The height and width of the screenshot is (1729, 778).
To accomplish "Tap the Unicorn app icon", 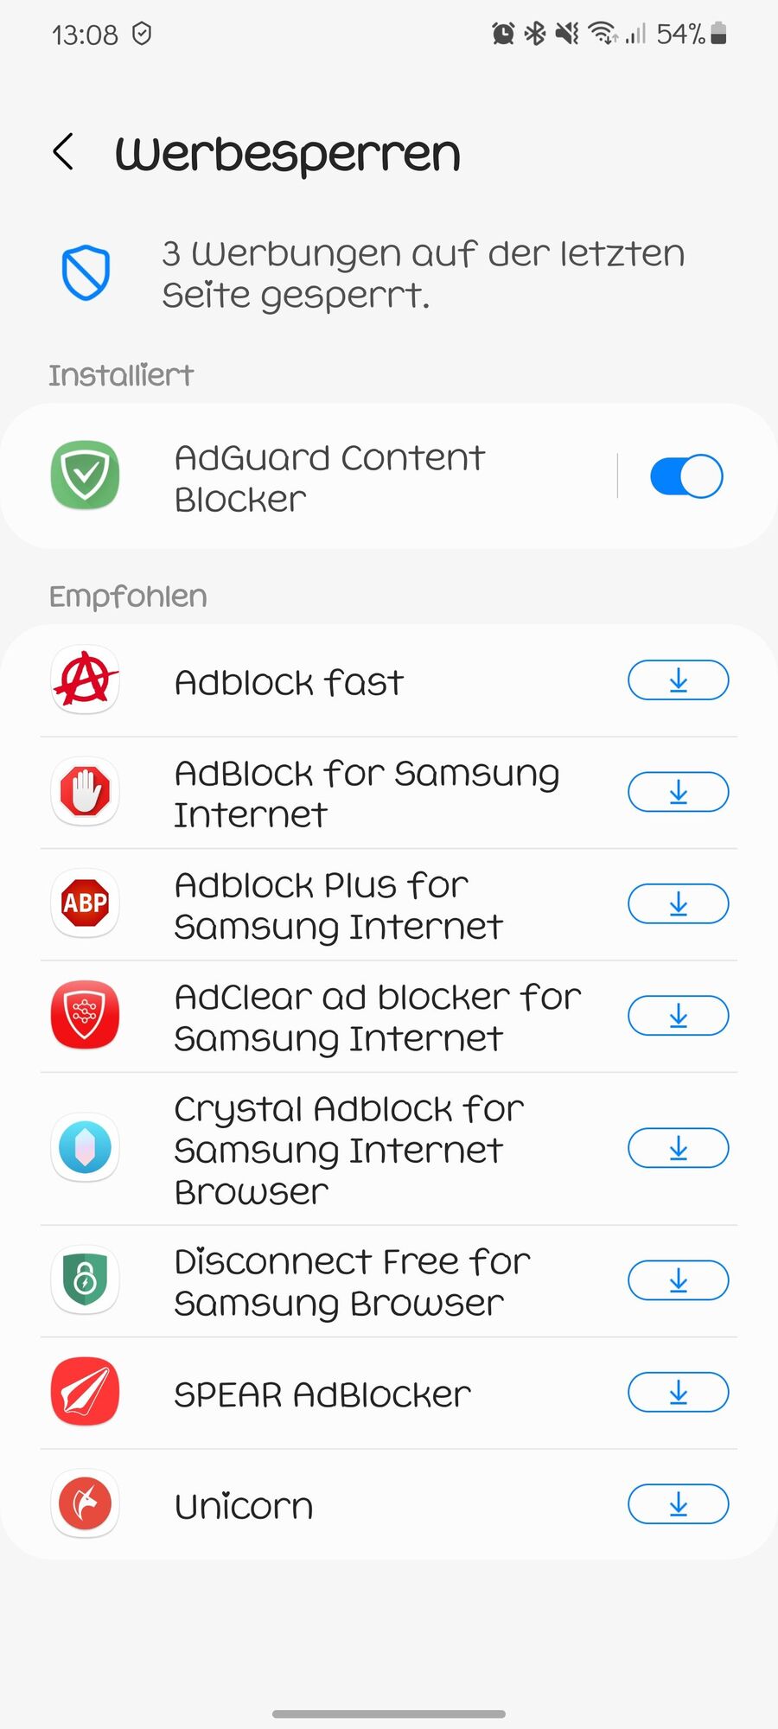I will click(x=85, y=1504).
